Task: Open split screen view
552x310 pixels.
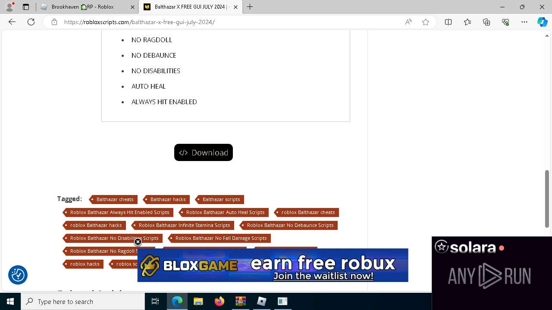Action: [x=448, y=22]
